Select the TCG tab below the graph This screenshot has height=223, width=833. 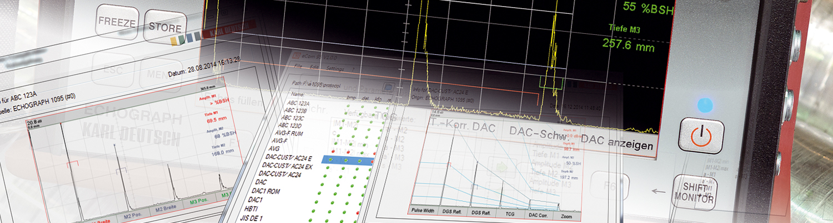pos(509,212)
